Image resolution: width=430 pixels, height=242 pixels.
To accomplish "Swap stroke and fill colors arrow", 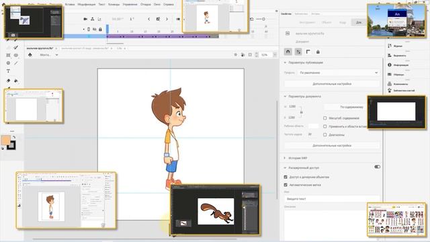I will (13, 137).
